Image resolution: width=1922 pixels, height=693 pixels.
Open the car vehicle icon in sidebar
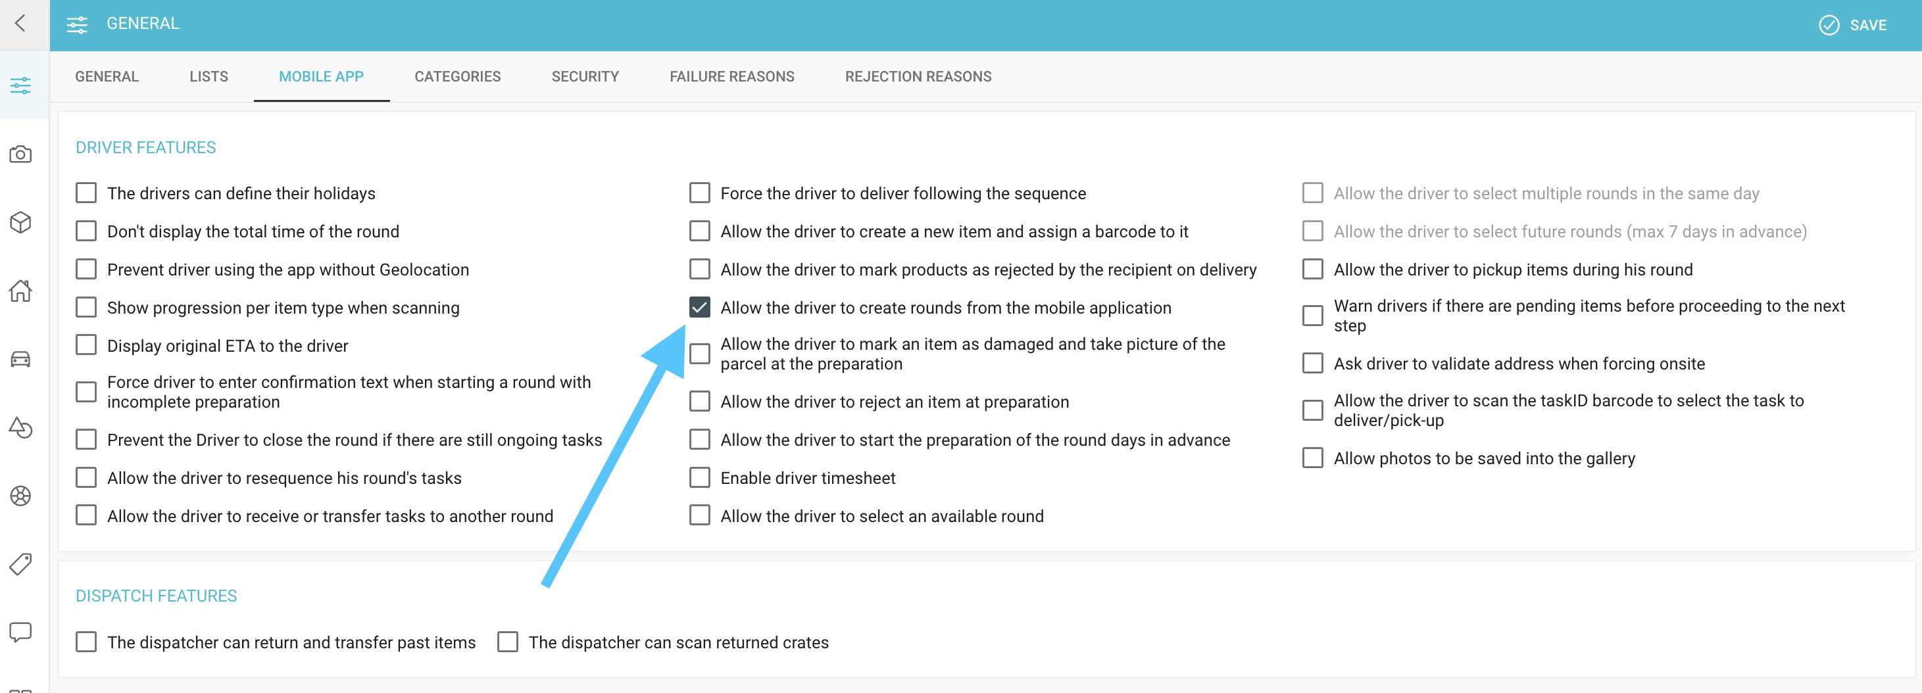point(21,359)
